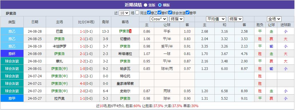Click the score 3-1(2-1) versus 特伦托
The image size is (295, 110).
[86, 76]
